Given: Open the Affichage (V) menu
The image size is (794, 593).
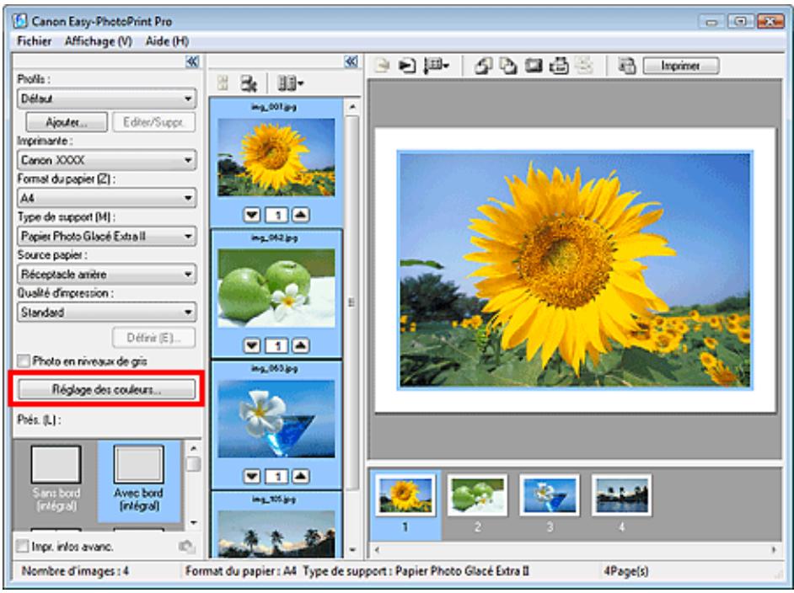Looking at the screenshot, I should click(99, 41).
